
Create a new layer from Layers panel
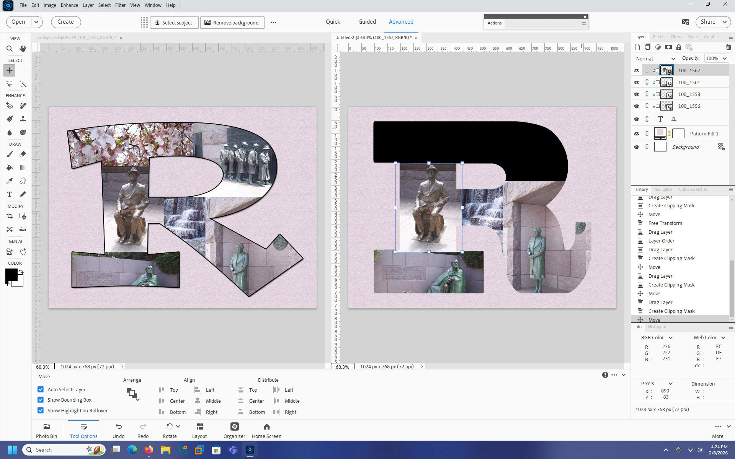(x=637, y=47)
